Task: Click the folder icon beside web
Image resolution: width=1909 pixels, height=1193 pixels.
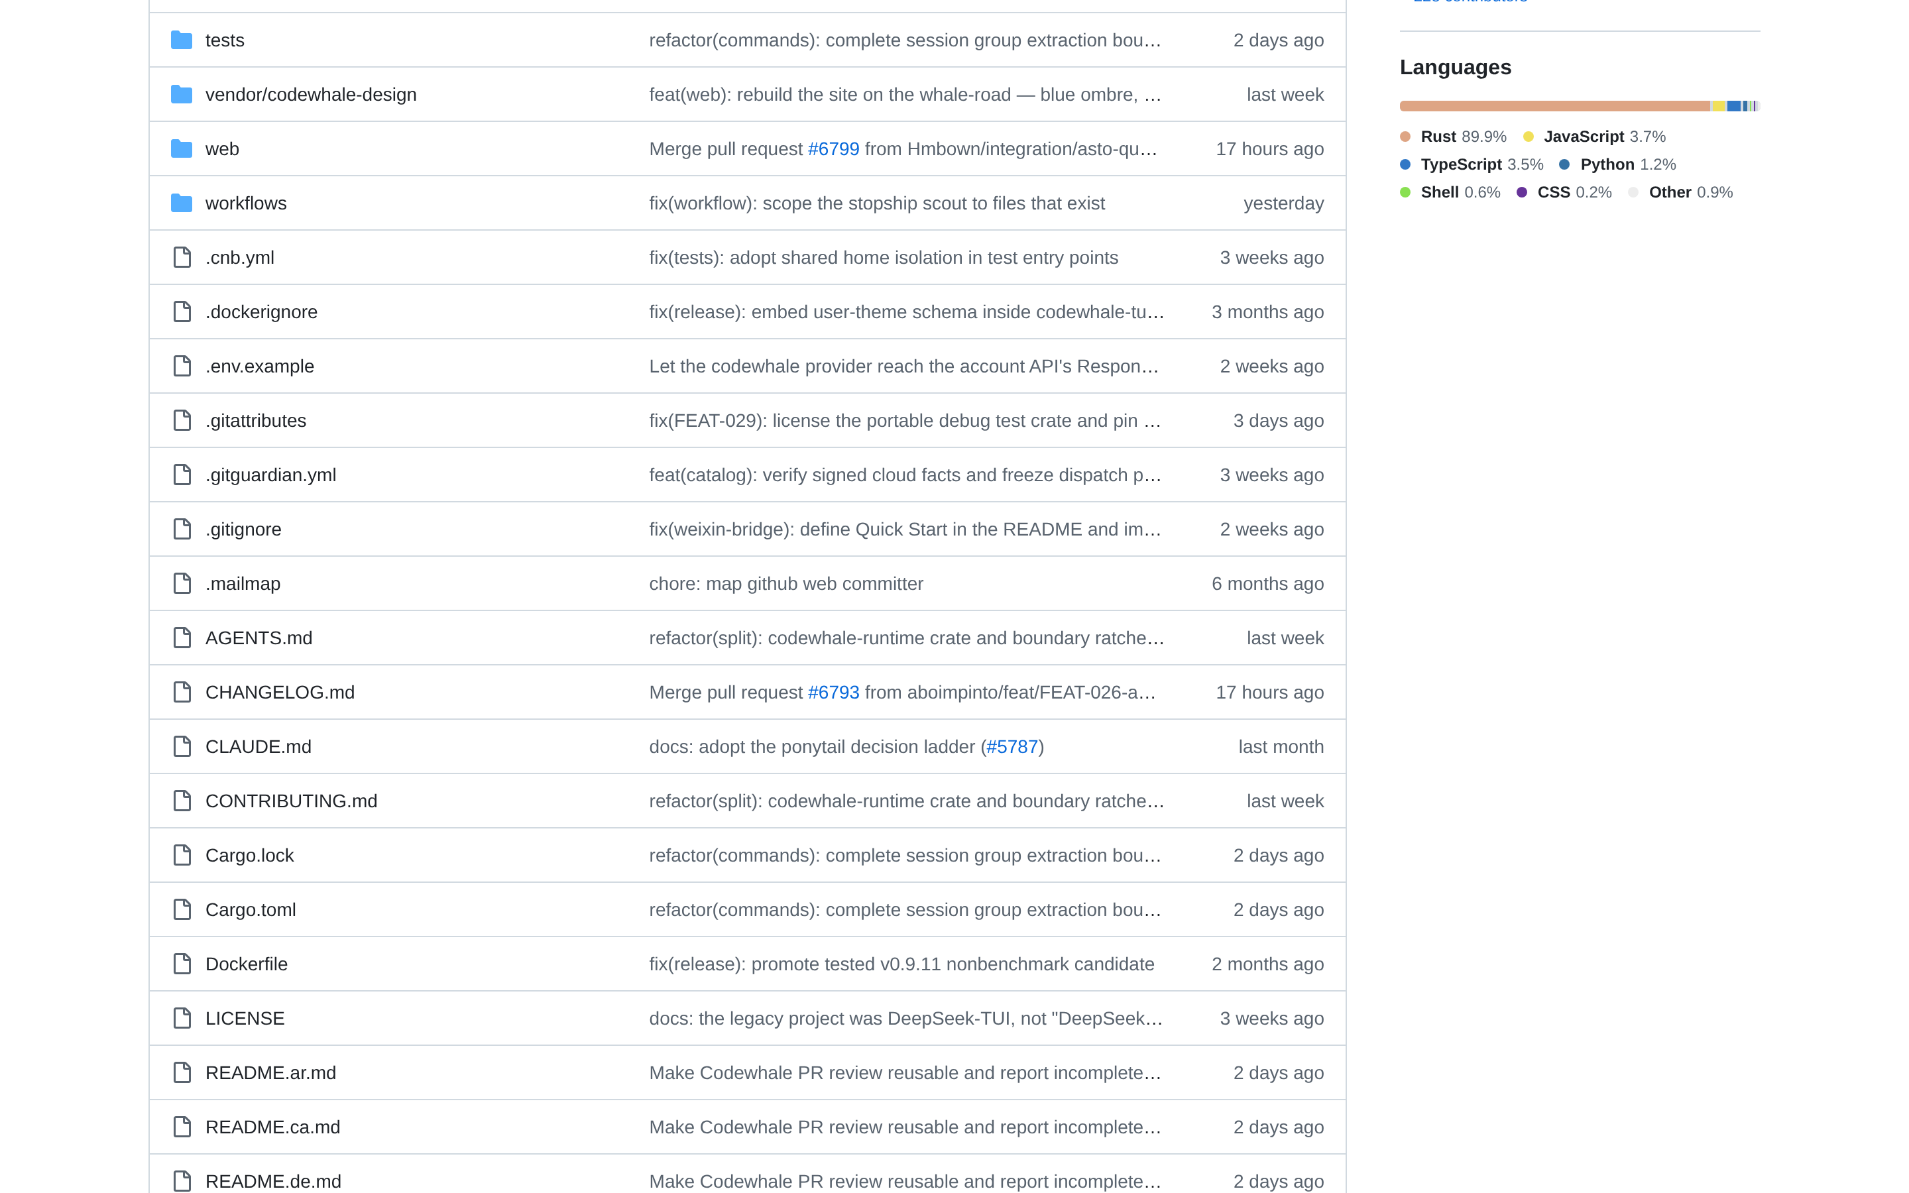Action: click(x=182, y=149)
